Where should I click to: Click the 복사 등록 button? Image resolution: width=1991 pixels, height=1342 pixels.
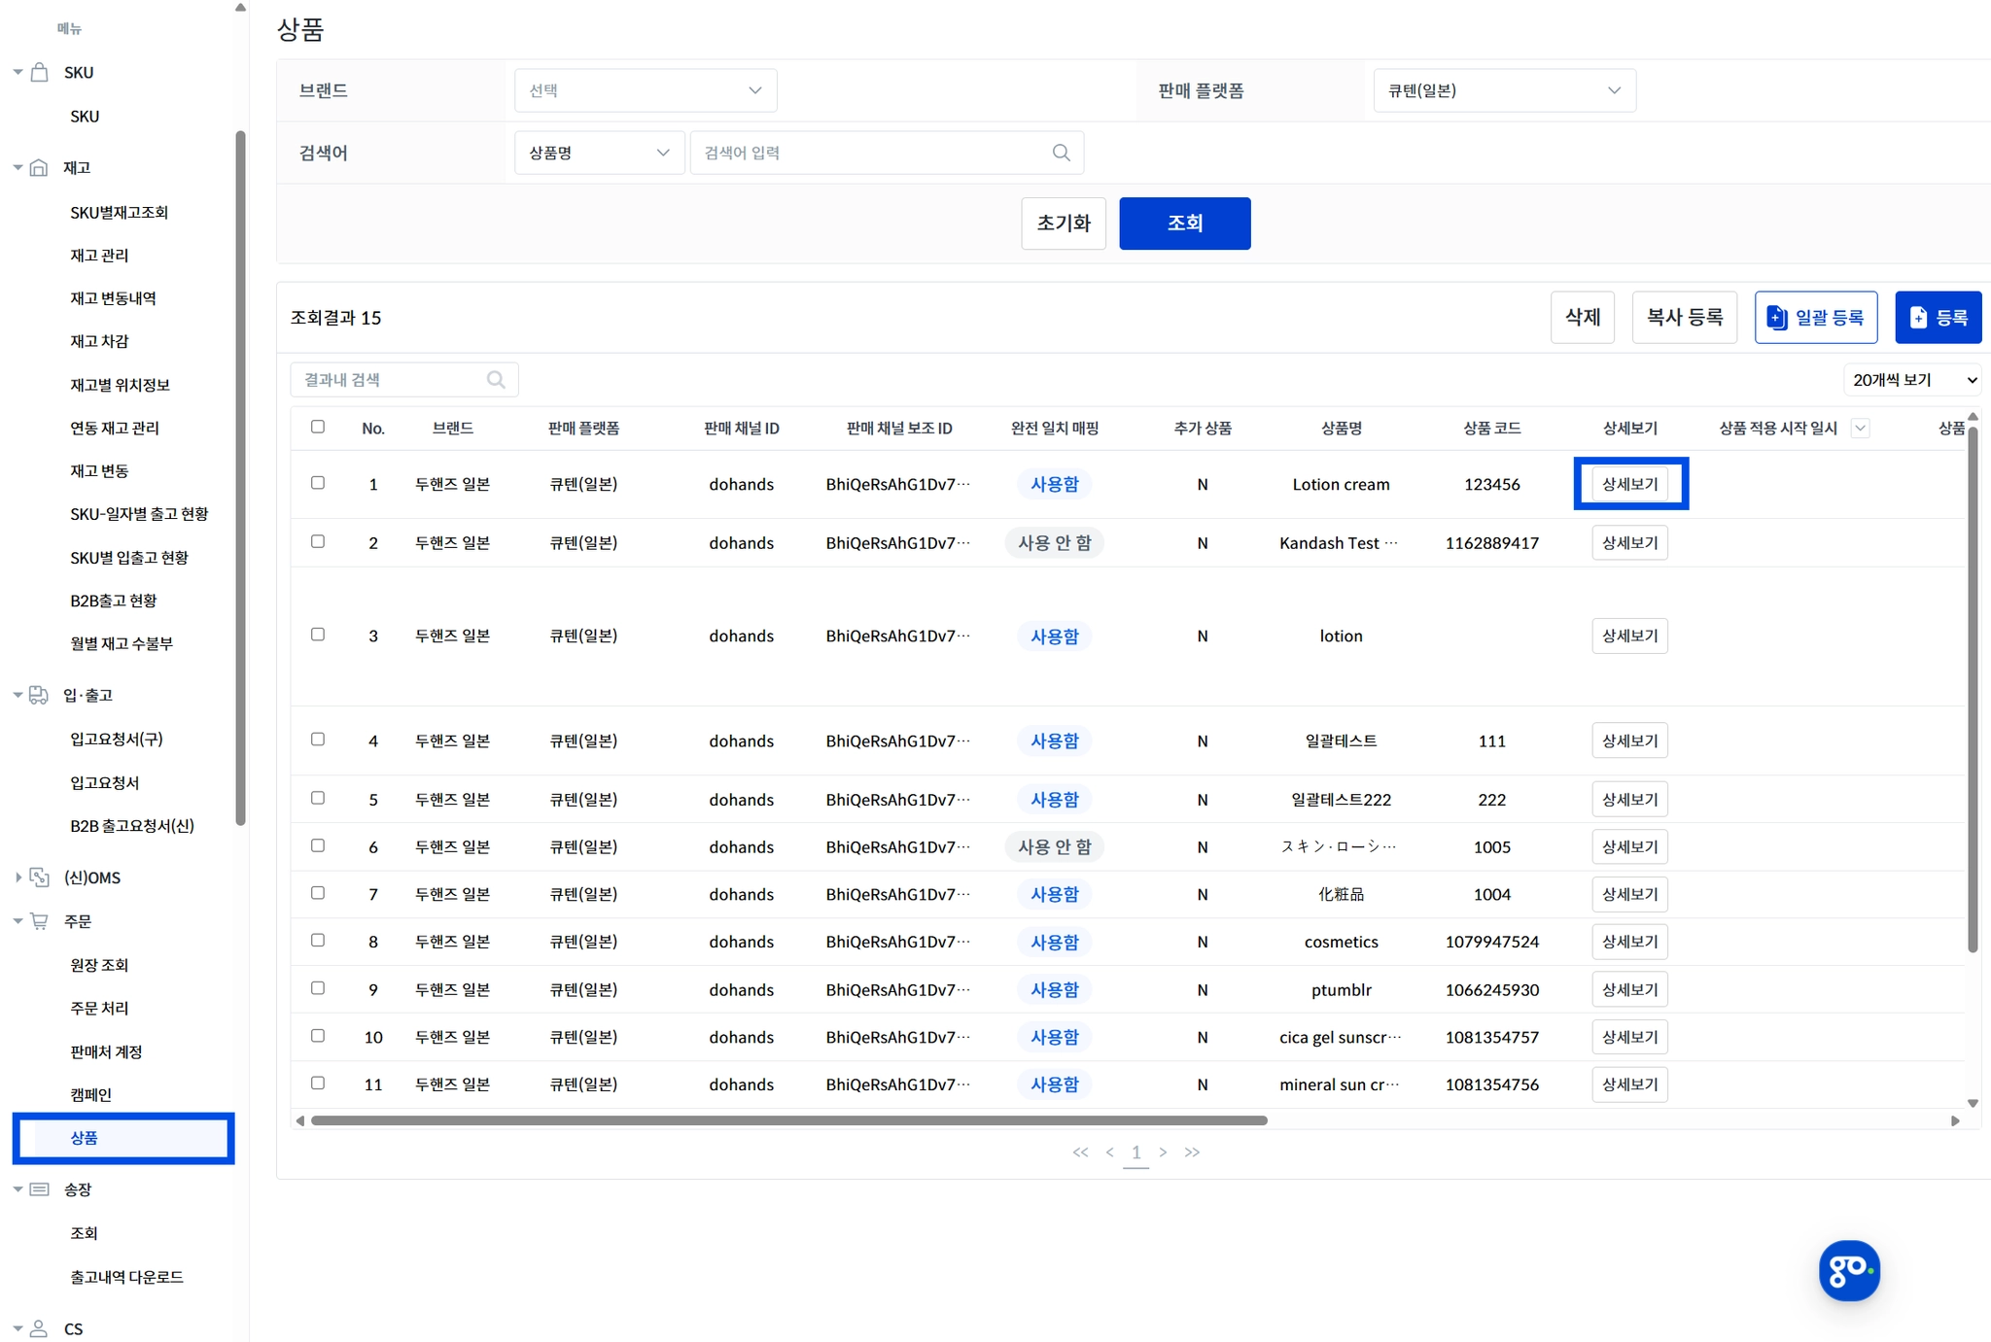pyautogui.click(x=1683, y=317)
